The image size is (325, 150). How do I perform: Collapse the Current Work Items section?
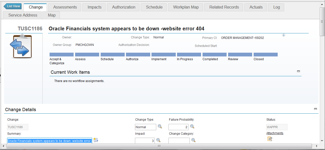298,71
